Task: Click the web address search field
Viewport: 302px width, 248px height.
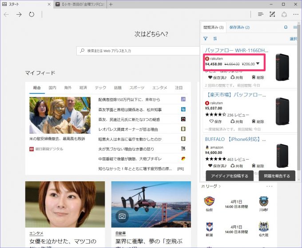Action: [x=138, y=51]
